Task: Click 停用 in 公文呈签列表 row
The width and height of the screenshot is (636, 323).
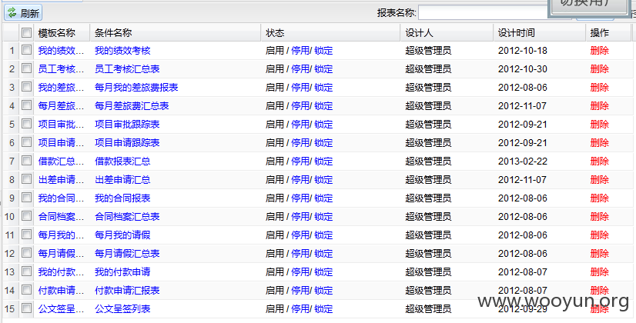Action: (300, 309)
